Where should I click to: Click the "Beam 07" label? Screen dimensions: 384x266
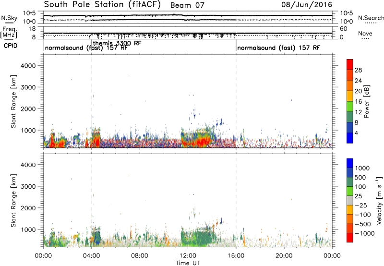tap(187, 5)
